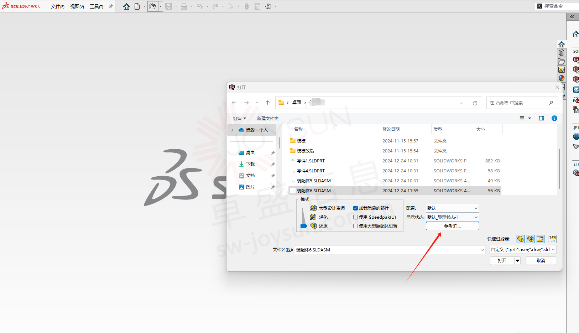Click the 打开 button
This screenshot has height=333, width=579.
pos(502,261)
